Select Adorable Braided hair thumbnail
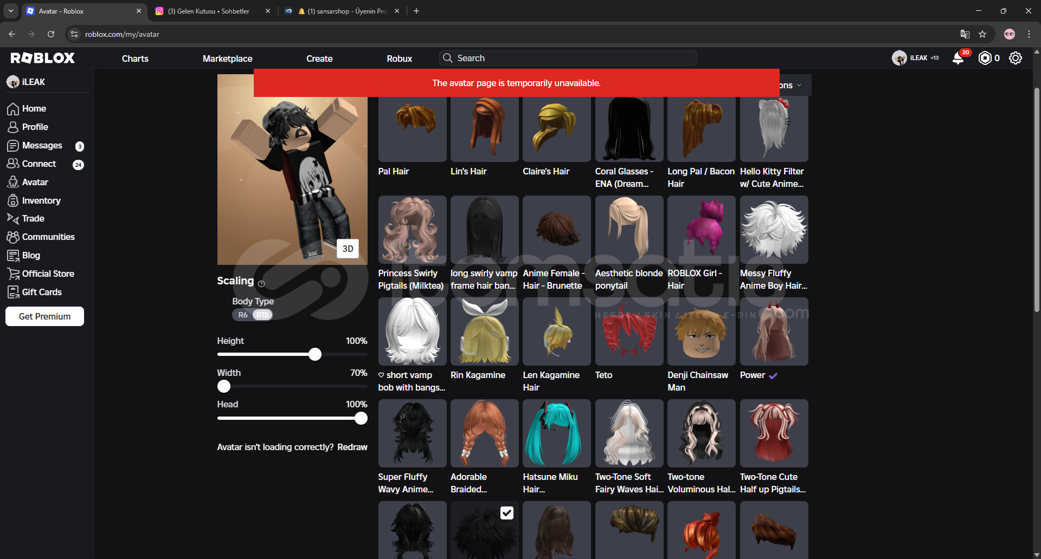Viewport: 1041px width, 559px height. tap(485, 433)
